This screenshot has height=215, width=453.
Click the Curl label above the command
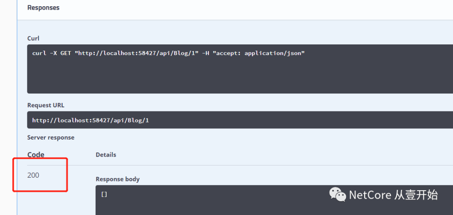click(x=33, y=38)
